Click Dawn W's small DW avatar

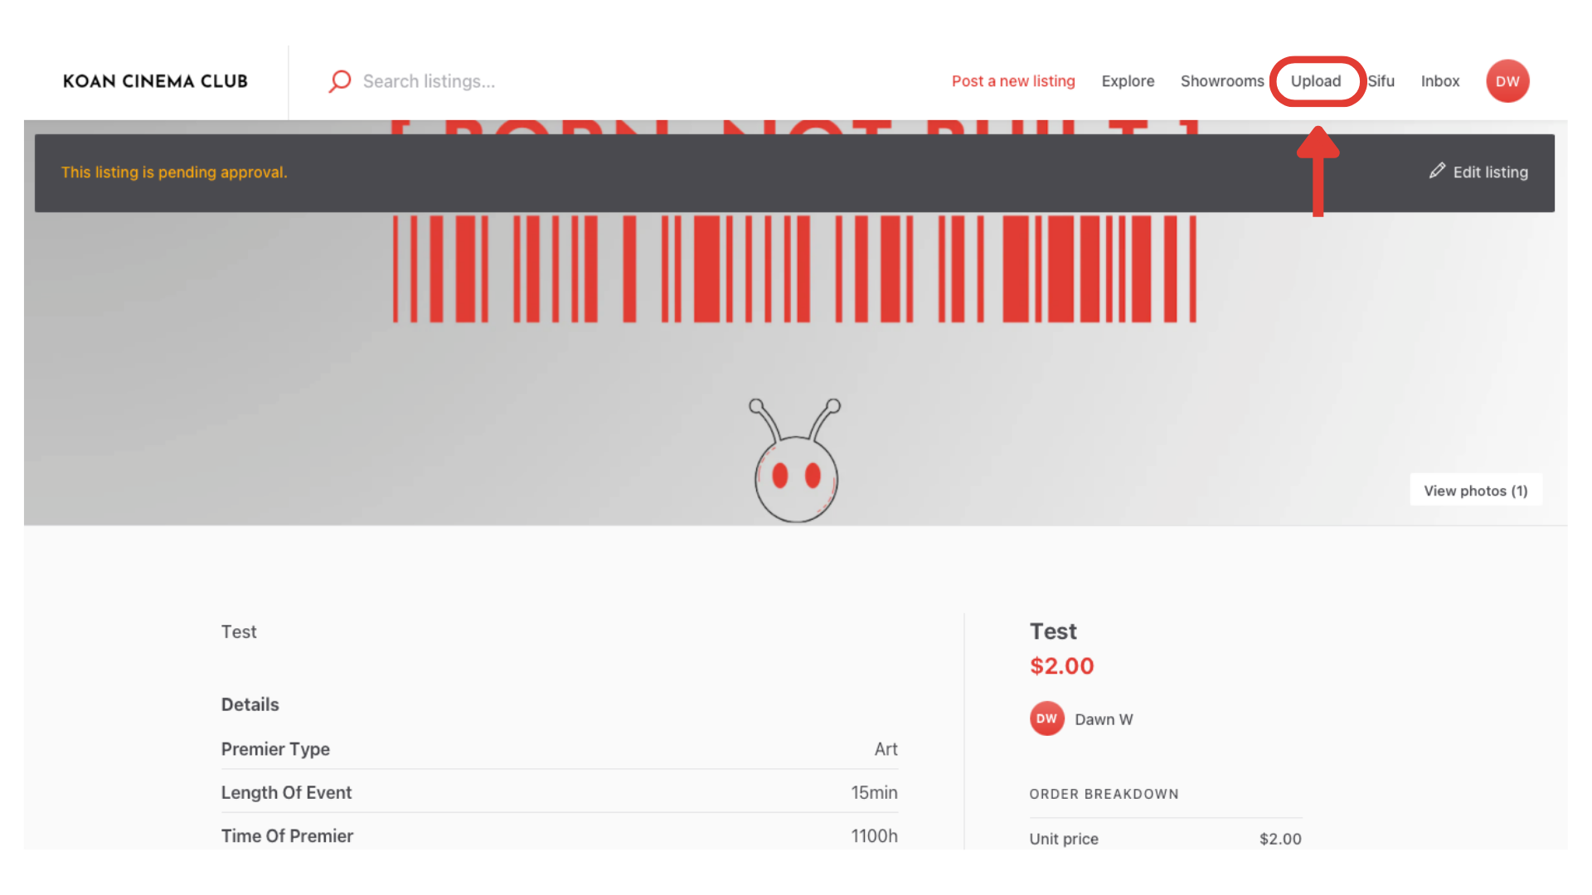1046,718
